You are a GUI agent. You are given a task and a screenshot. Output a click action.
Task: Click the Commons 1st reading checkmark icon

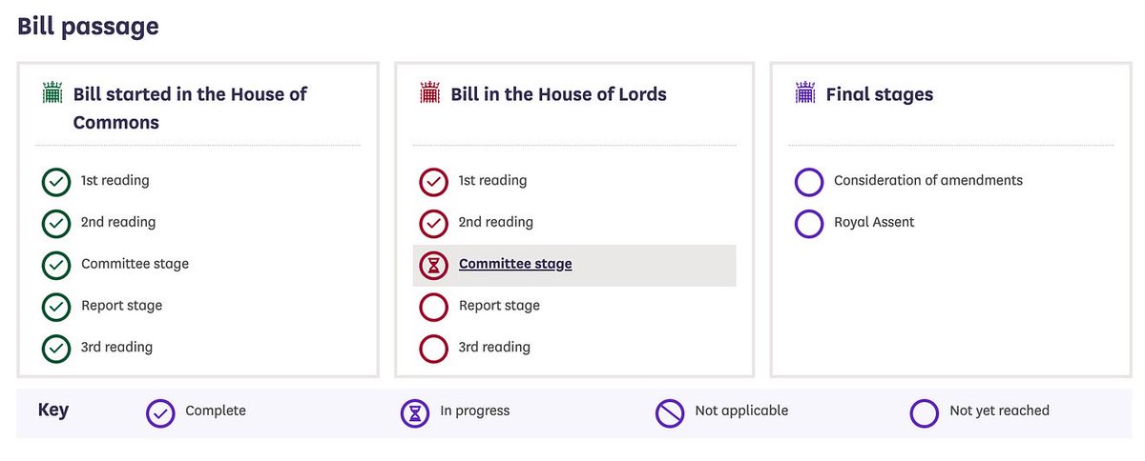[x=56, y=181]
